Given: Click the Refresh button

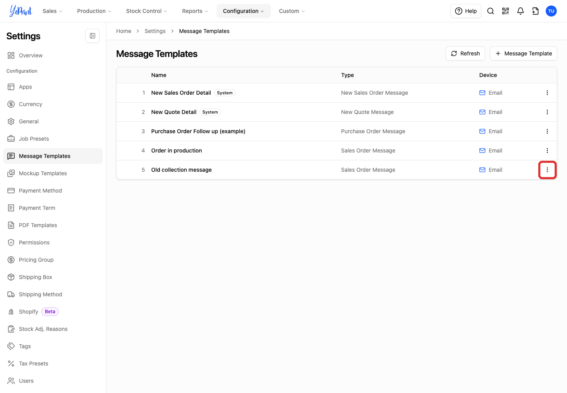Looking at the screenshot, I should tap(465, 53).
